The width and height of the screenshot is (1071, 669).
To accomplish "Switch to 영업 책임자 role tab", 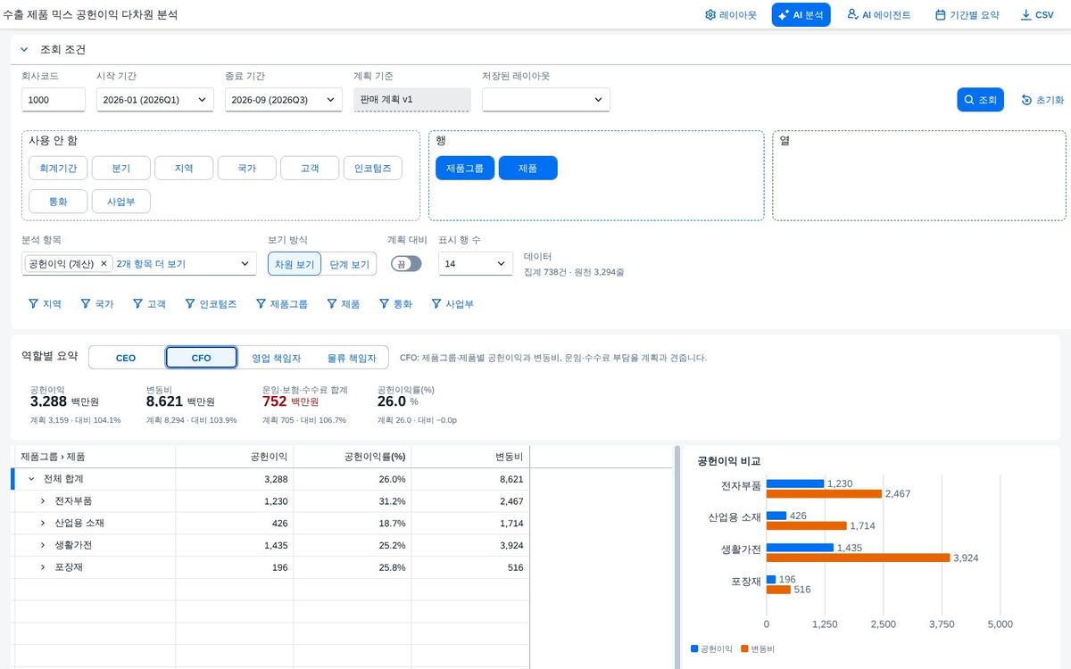I will coord(276,358).
